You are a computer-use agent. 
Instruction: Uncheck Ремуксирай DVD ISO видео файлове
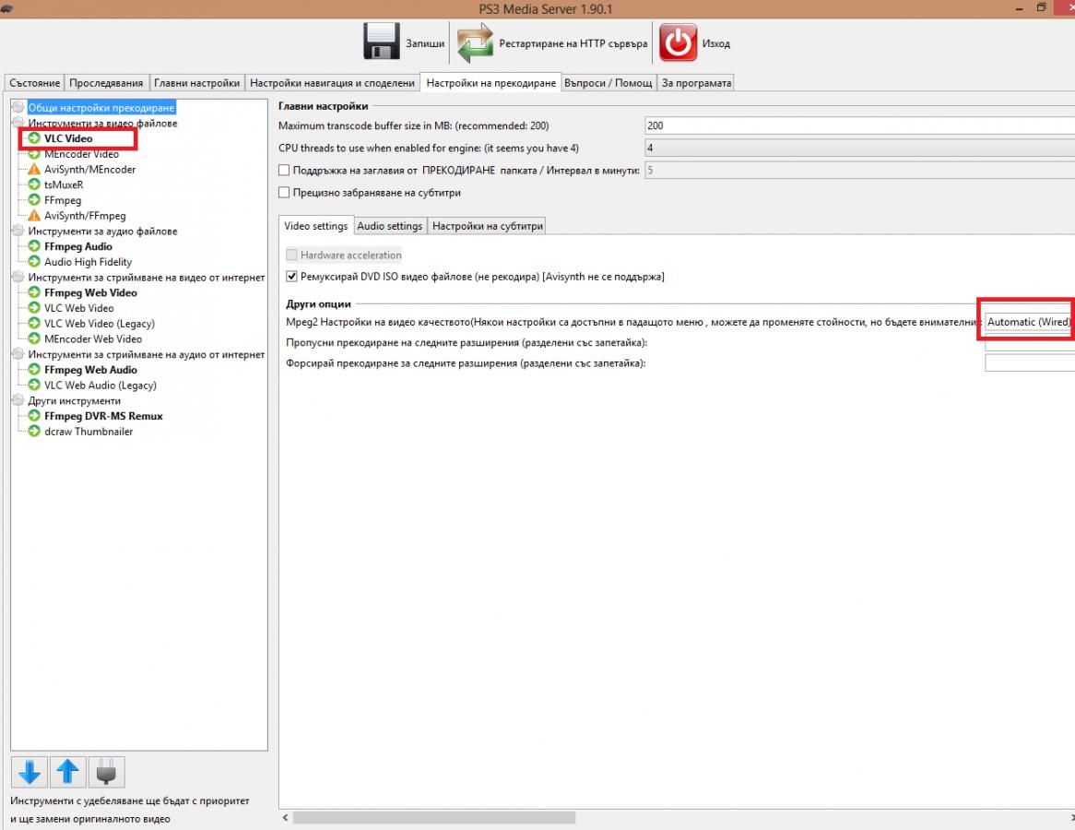(291, 277)
